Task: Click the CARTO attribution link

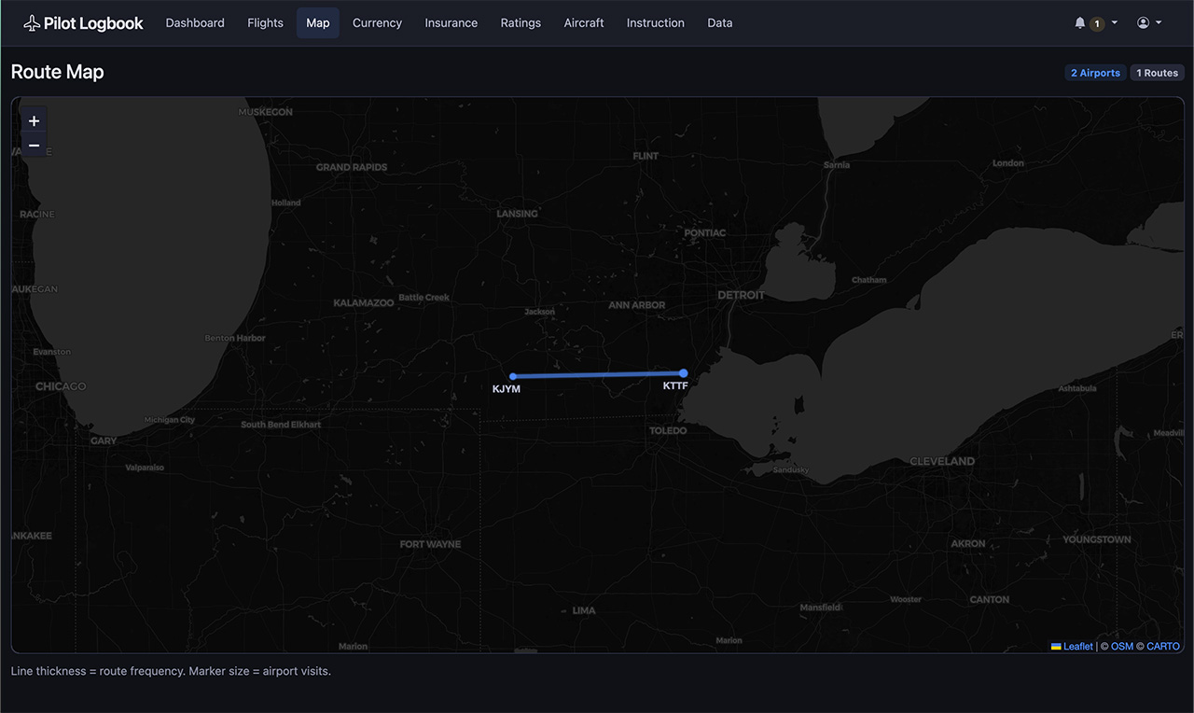Action: point(1163,646)
